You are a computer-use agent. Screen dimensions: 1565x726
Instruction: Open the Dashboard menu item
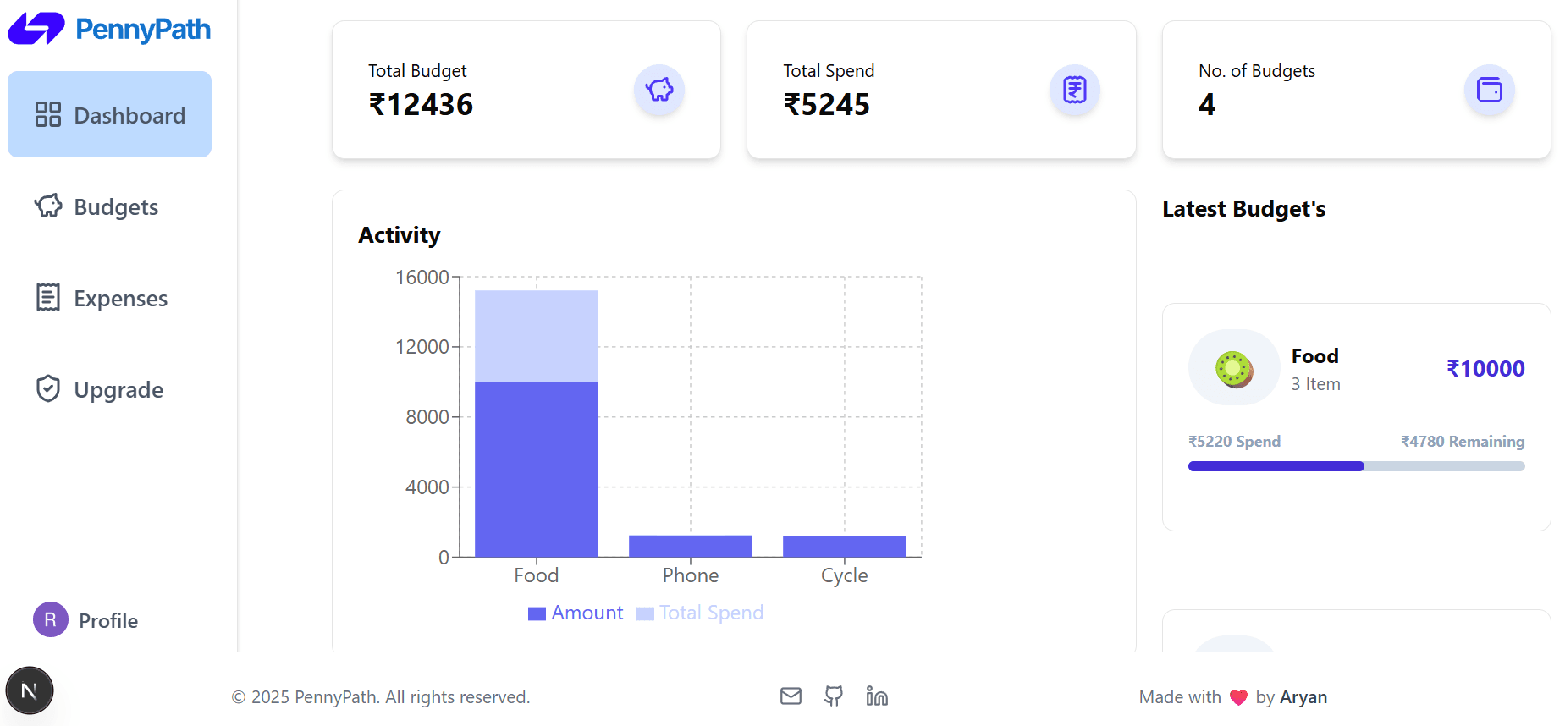109,115
